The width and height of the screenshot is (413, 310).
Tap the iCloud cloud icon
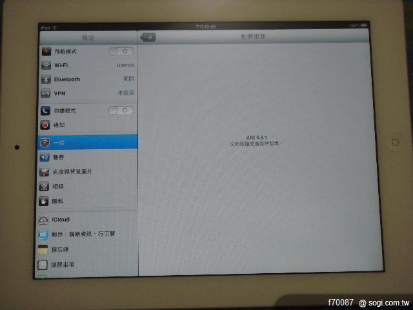pyautogui.click(x=45, y=220)
